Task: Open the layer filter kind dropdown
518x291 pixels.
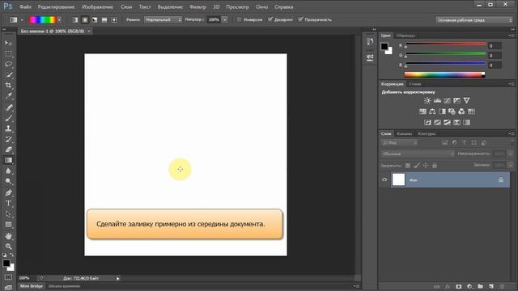Action: pos(399,143)
